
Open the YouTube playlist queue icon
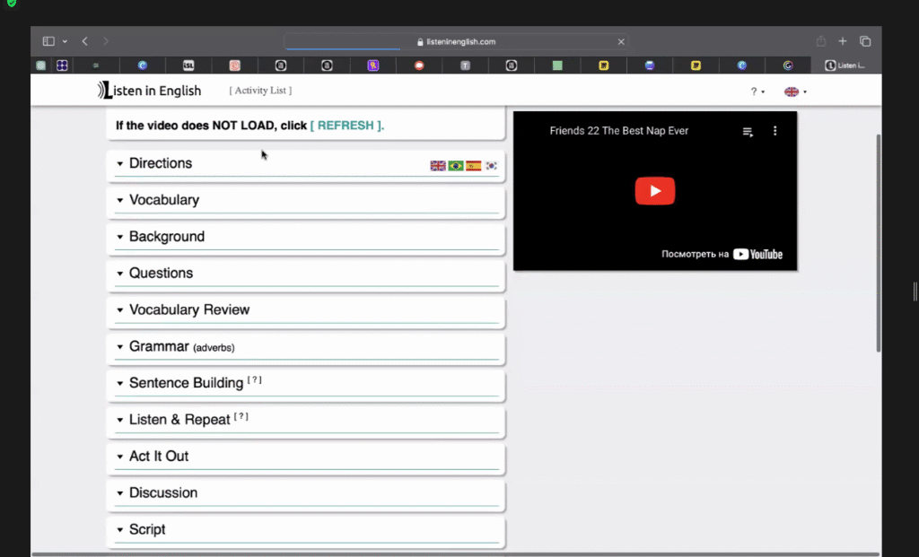748,132
